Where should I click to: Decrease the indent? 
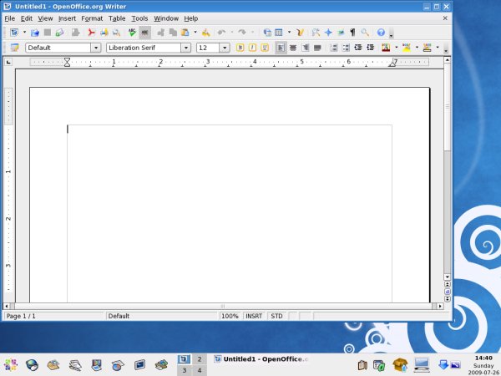(358, 48)
